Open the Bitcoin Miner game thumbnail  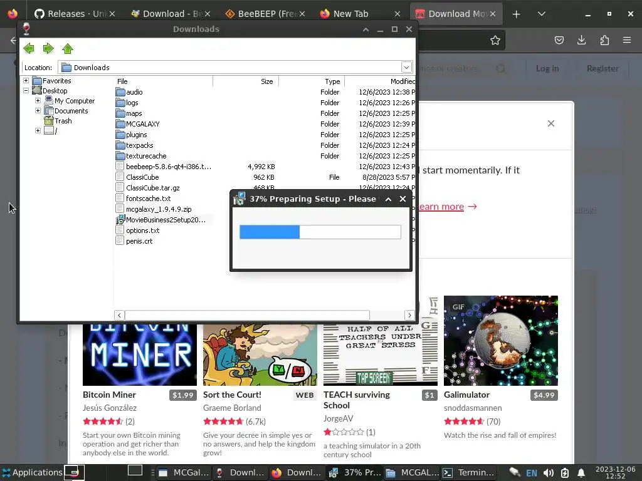[x=140, y=355]
